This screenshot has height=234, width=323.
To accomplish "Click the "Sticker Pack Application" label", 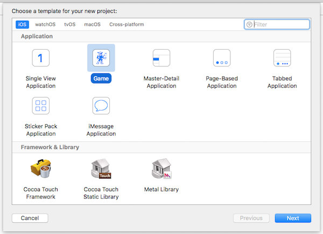I will [41, 130].
